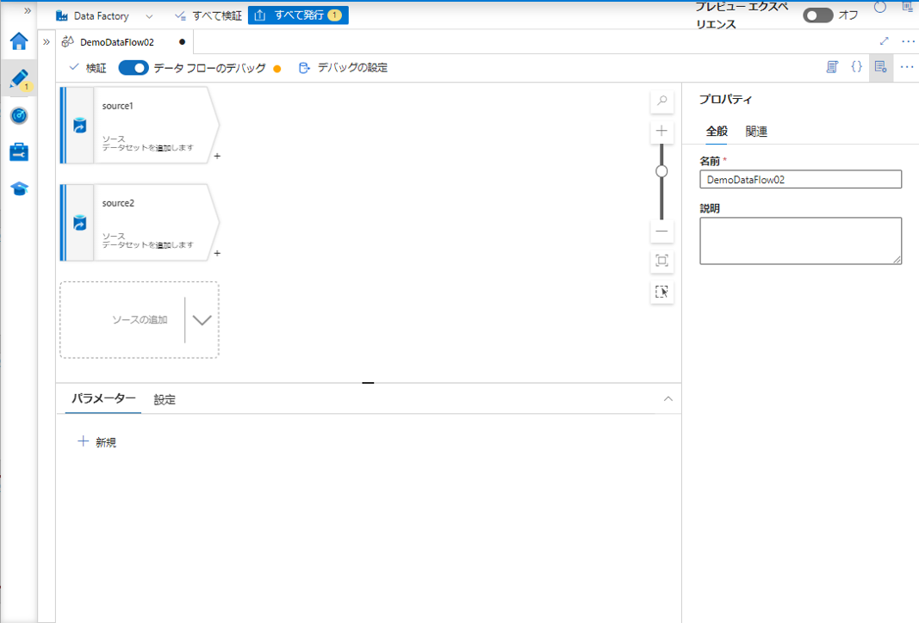The width and height of the screenshot is (919, 623).
Task: Switch to the 設定 tab
Action: (165, 400)
